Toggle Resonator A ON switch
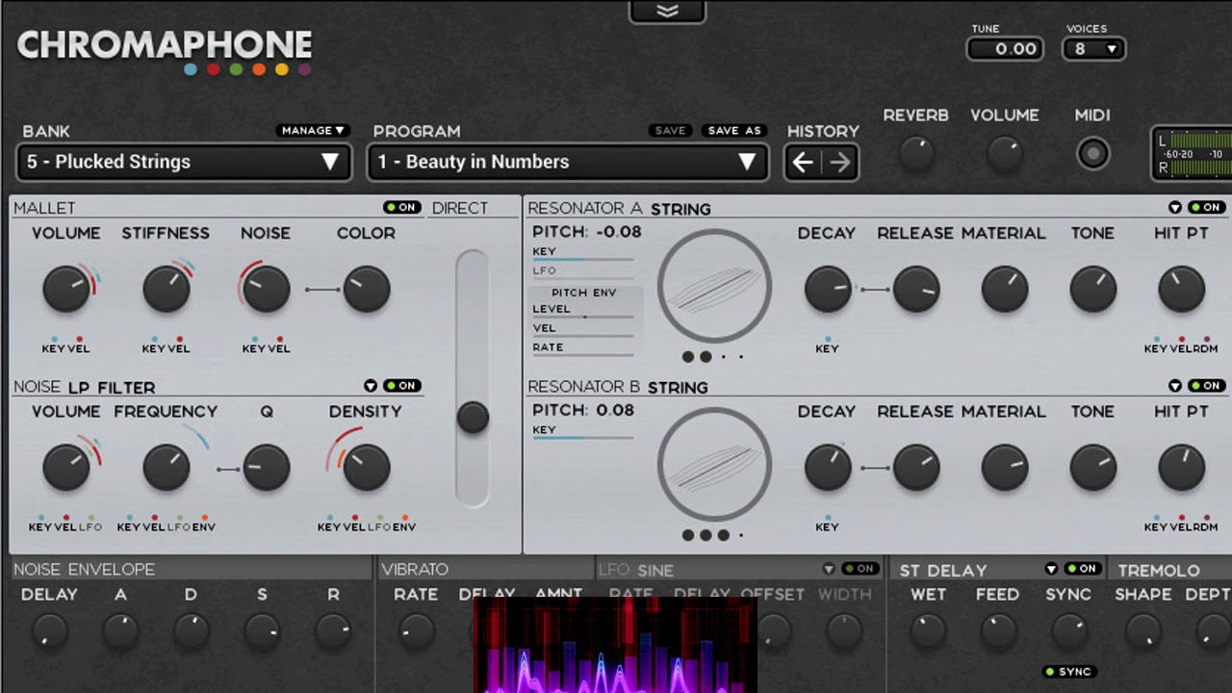1232x693 pixels. pos(1207,207)
